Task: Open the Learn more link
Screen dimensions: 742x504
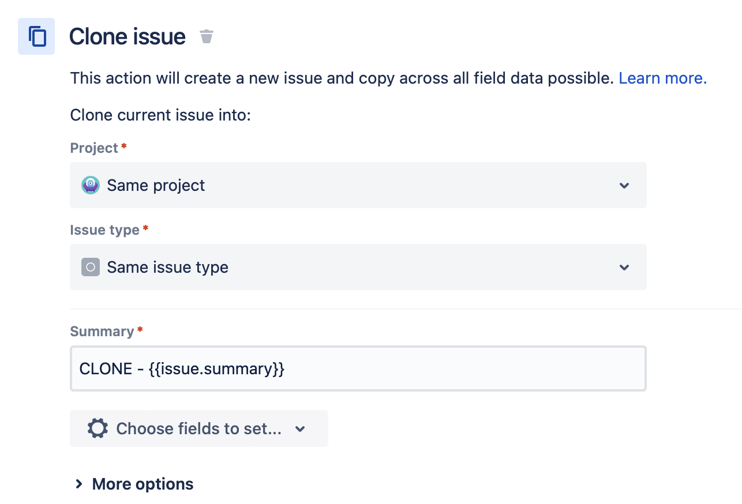Action: click(663, 78)
